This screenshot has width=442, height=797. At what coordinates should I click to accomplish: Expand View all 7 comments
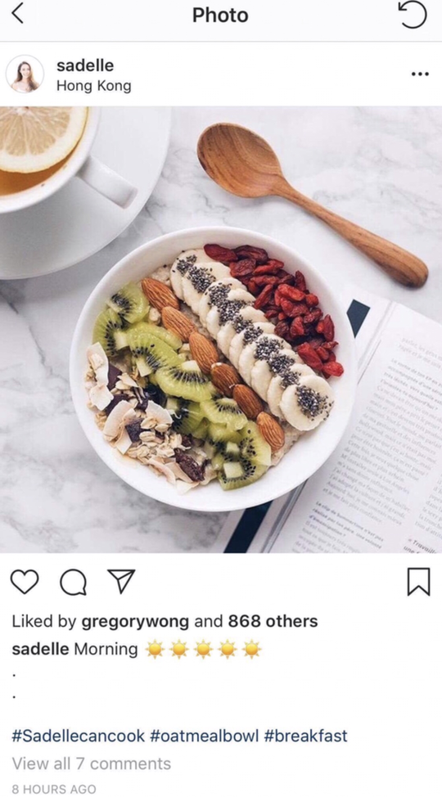[92, 763]
